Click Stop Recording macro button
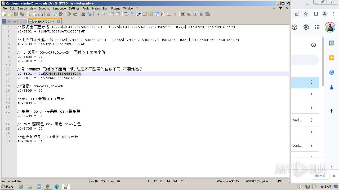 pos(189,14)
